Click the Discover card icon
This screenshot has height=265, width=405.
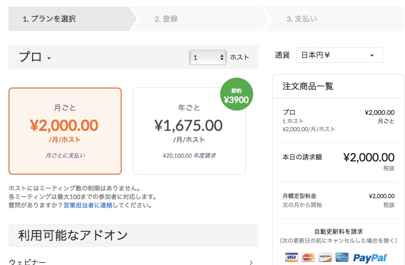[x=325, y=257]
